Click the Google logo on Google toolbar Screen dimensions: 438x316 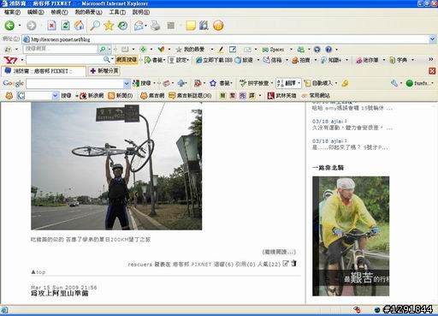click(x=13, y=83)
